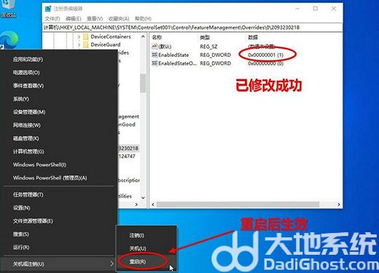Image resolution: width=379 pixels, height=273 pixels.
Task: Click the 数据 column header
Action: (x=253, y=37)
